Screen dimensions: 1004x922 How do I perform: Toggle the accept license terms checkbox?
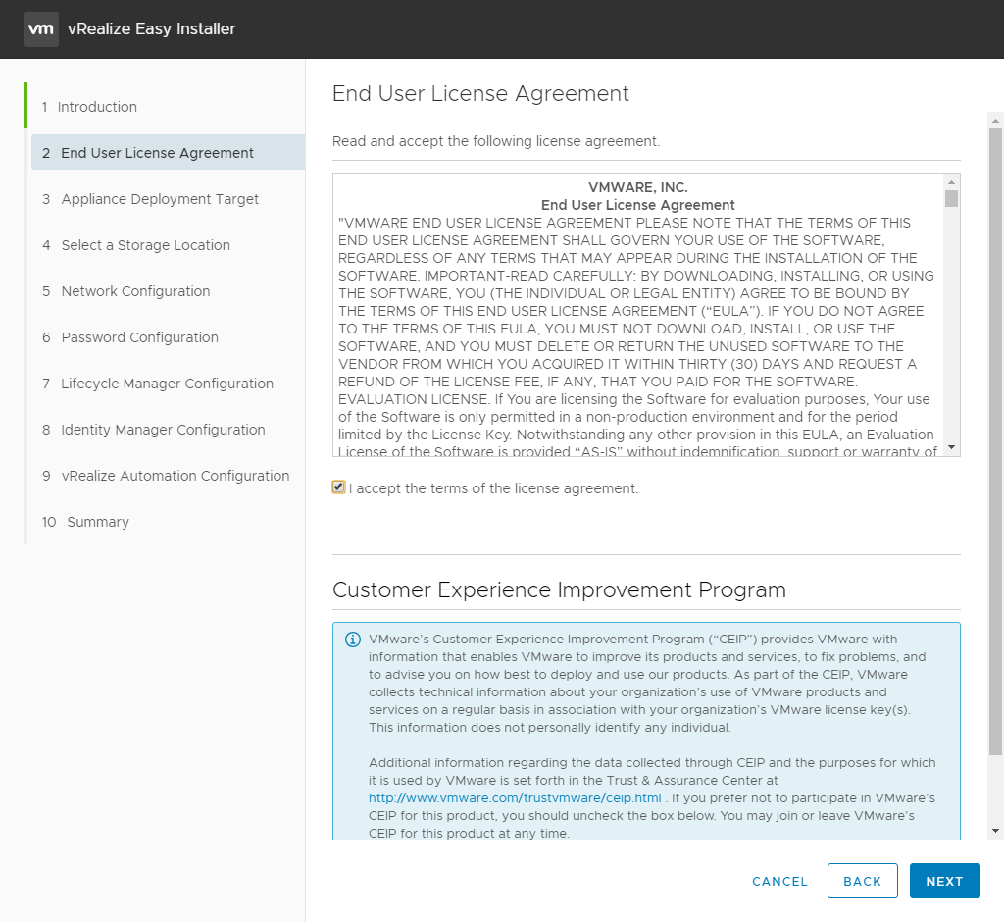[338, 487]
